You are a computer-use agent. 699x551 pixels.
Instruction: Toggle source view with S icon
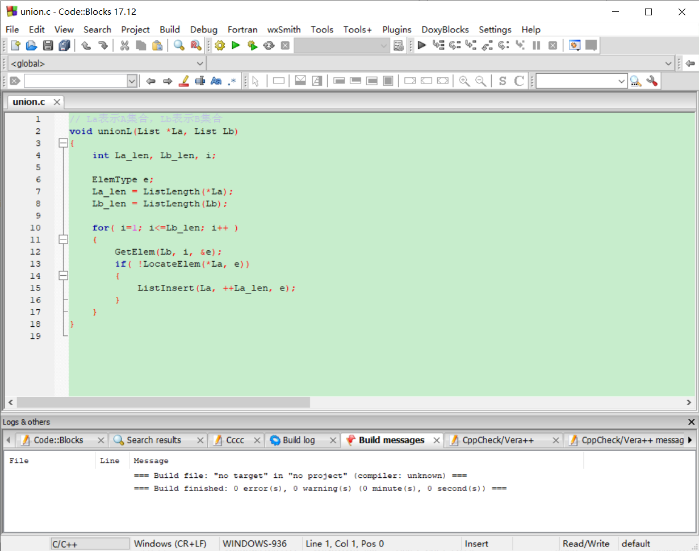point(502,81)
